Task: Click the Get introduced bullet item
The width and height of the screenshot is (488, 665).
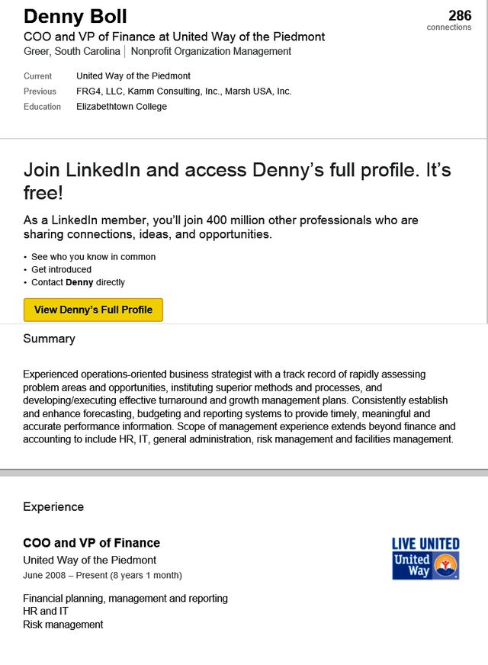Action: (61, 270)
